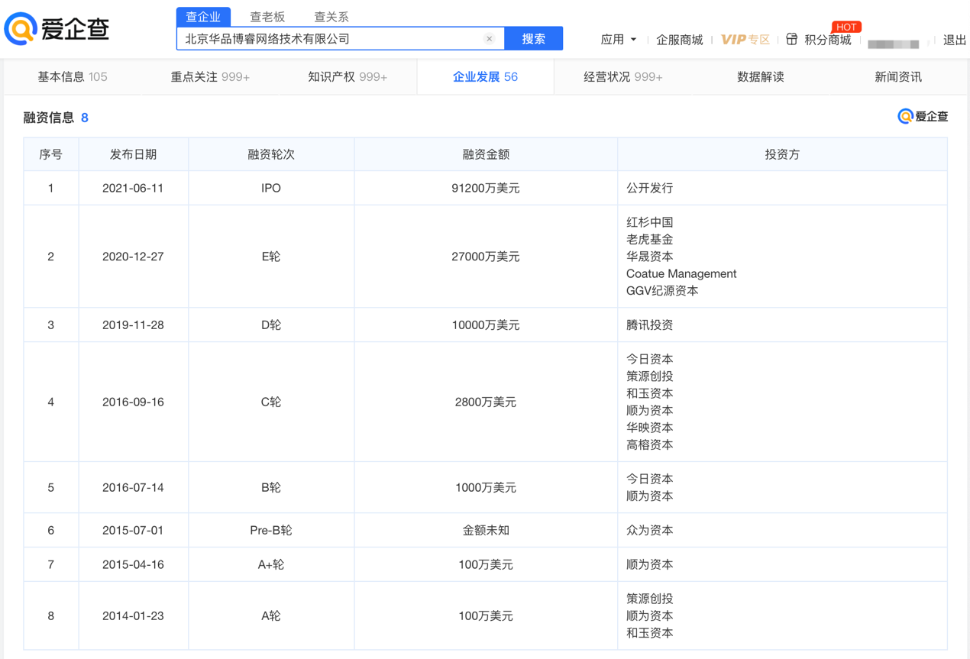
Task: Click the 融资金额 column header
Action: 486,154
